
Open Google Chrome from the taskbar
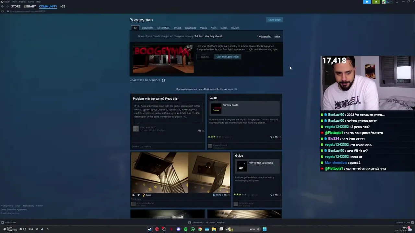click(200, 229)
